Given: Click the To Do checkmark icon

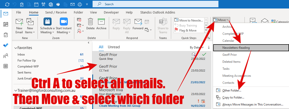Looking at the screenshot, I should (6, 45).
